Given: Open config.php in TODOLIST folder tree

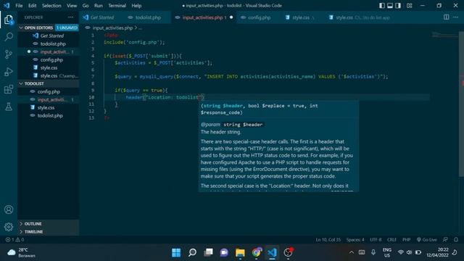Looking at the screenshot, I should pos(49,92).
